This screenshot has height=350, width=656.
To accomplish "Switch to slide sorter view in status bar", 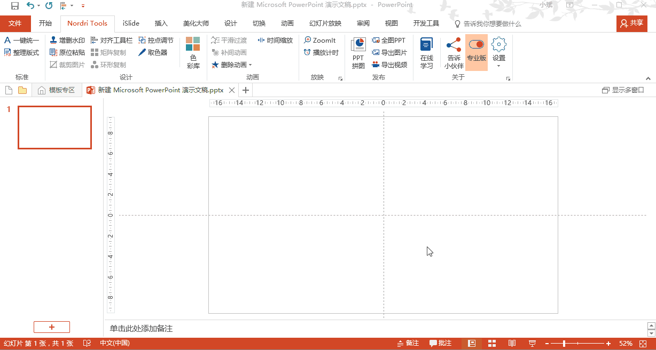I will point(492,343).
